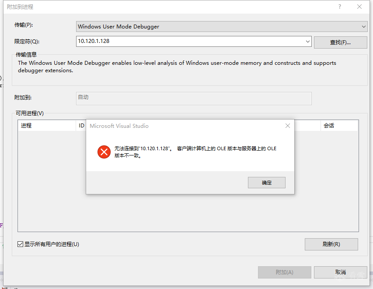Click the error message text about OLE version
This screenshot has width=373, height=289.
[x=195, y=152]
